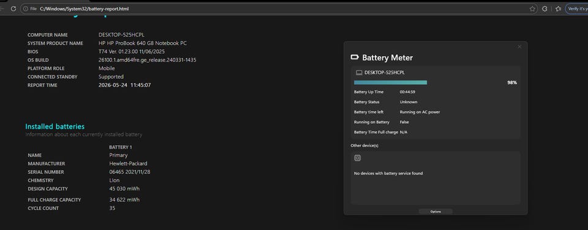View site information for the File page
This screenshot has height=230, width=588.
[29, 9]
